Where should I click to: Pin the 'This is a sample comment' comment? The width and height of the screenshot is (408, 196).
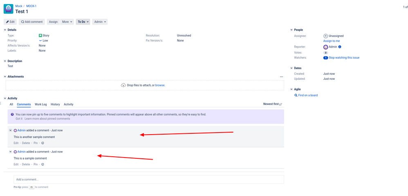tap(36, 164)
